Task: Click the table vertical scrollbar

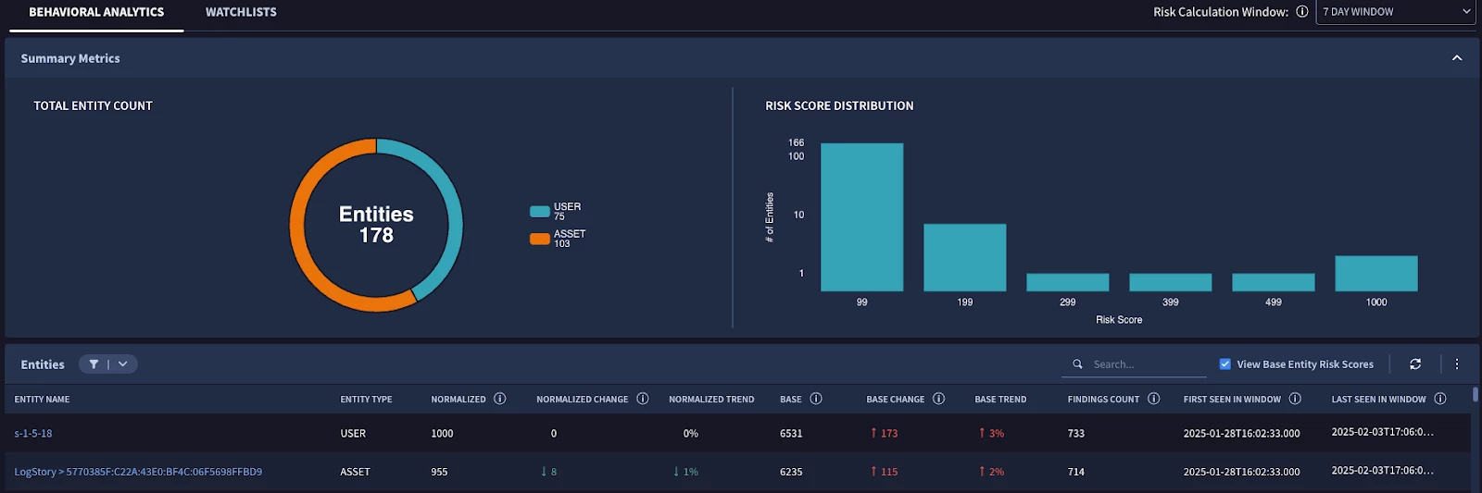Action: 1476,395
